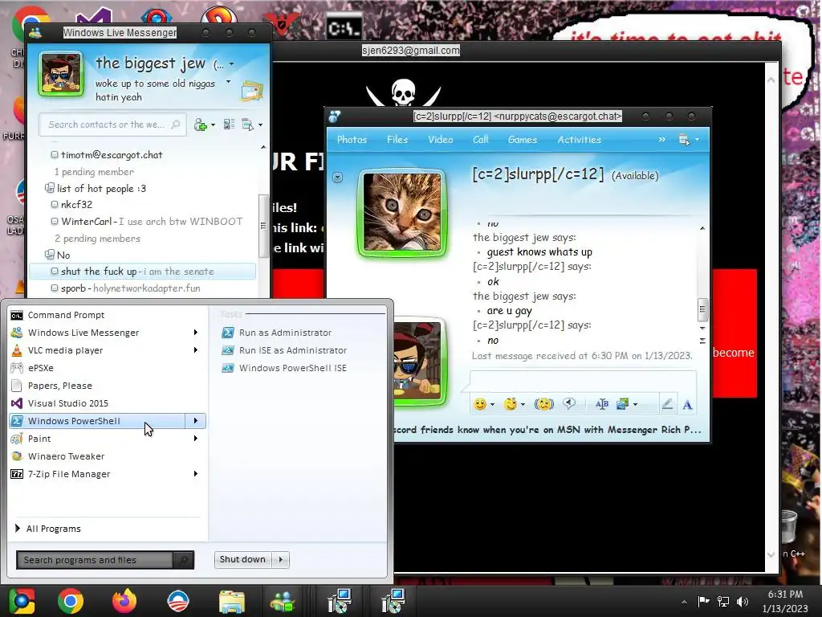Expand the VLC media player submenu arrow
The width and height of the screenshot is (822, 617).
pyautogui.click(x=196, y=350)
